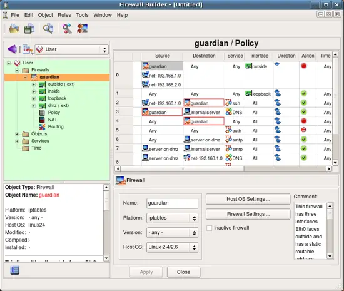
Task: Open the User library dropdown
Action: (72, 49)
